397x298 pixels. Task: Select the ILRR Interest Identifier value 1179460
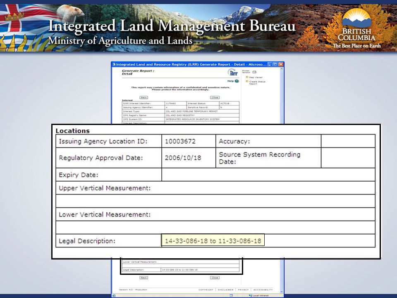click(171, 103)
